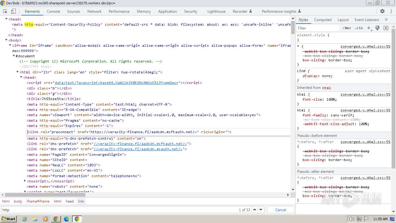Toggle the :hov element state panel
396x223 pixels.
(x=347, y=28)
